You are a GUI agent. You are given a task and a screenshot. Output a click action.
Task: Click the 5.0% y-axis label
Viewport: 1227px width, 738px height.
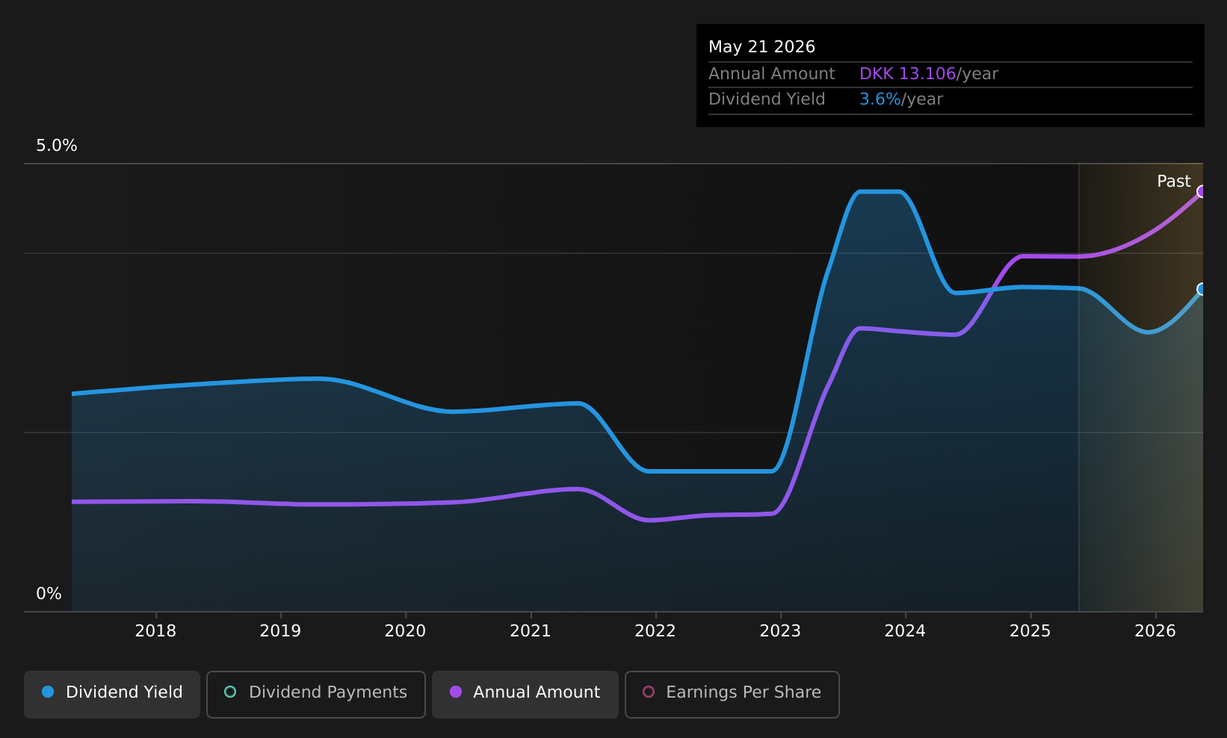[57, 146]
